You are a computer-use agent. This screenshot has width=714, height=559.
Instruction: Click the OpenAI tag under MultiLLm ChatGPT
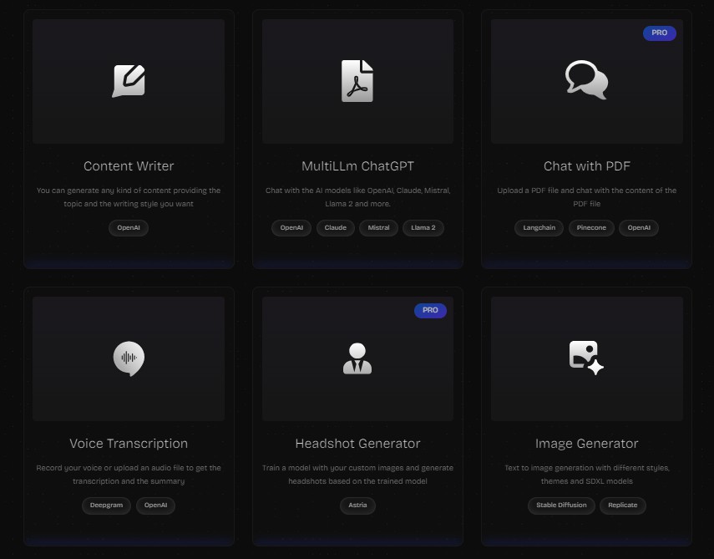(291, 228)
